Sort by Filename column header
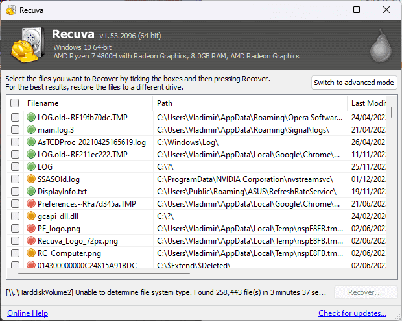402x321 pixels. (x=88, y=103)
